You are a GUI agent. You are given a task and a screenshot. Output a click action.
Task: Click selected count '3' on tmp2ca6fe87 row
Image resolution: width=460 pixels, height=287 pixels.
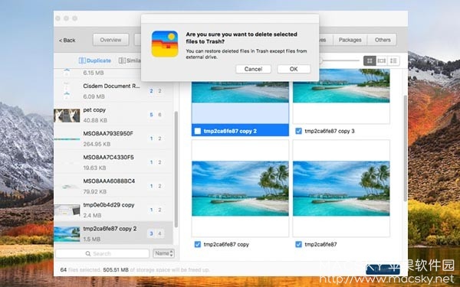[x=151, y=233]
